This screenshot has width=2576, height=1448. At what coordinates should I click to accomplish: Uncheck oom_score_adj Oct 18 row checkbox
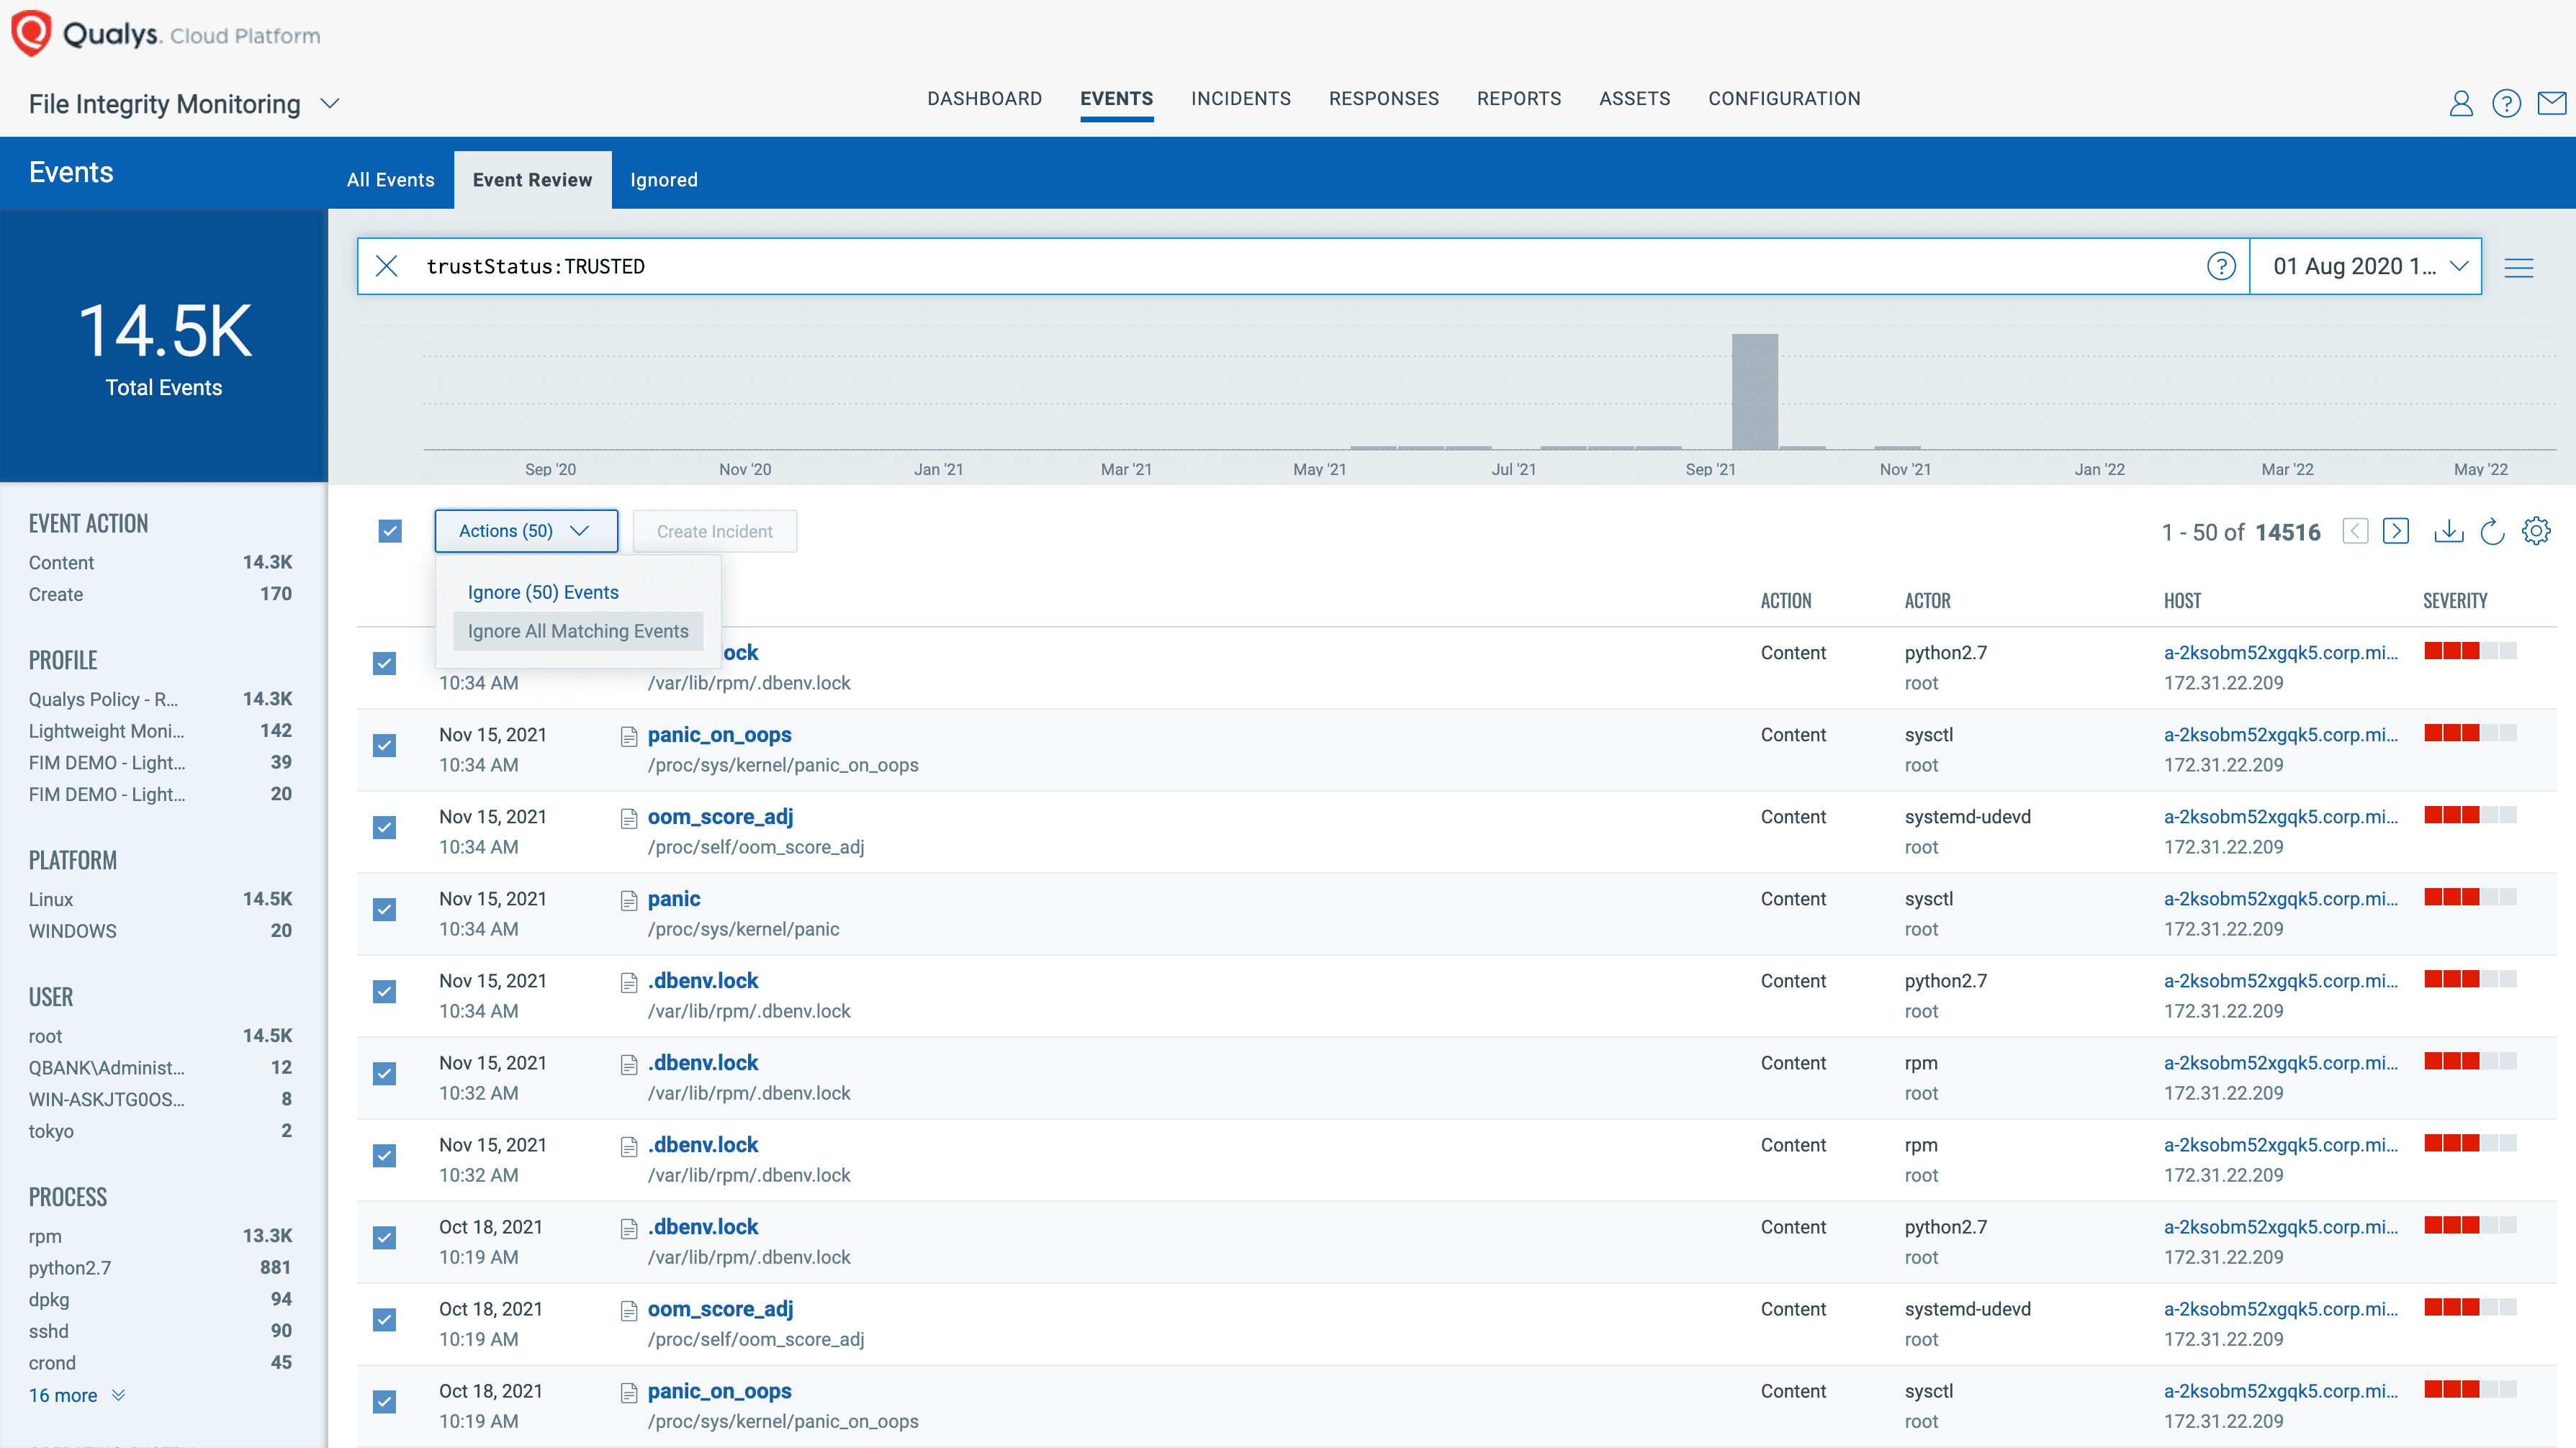point(384,1319)
